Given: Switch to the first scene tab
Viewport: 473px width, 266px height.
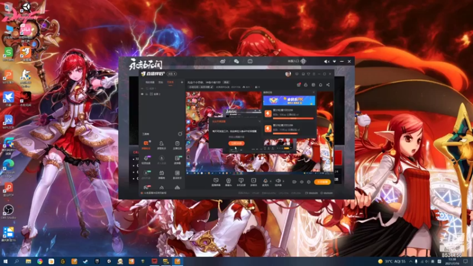Looking at the screenshot, I should pos(150,82).
